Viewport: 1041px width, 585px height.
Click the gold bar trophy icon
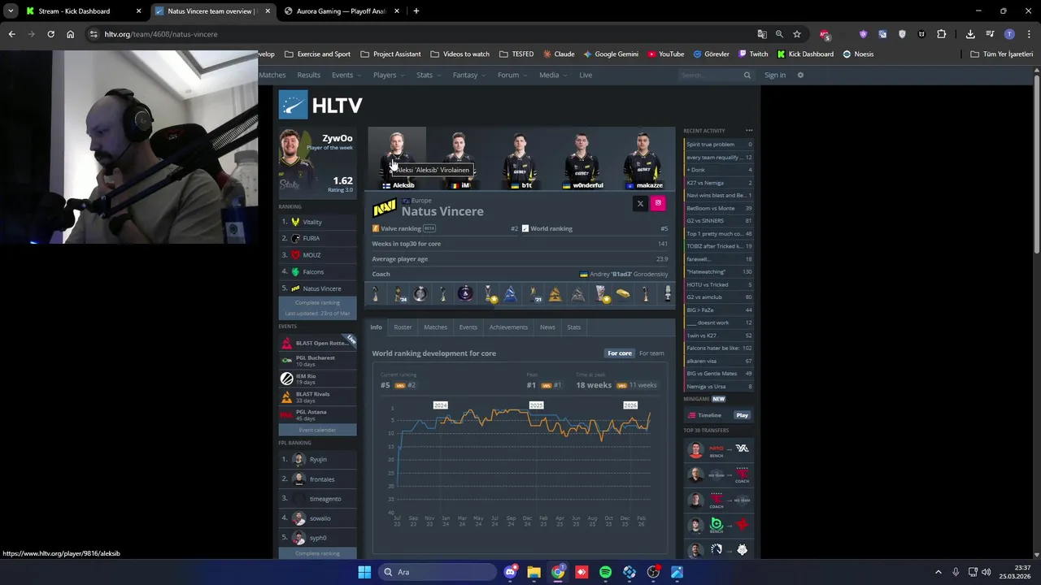(622, 294)
